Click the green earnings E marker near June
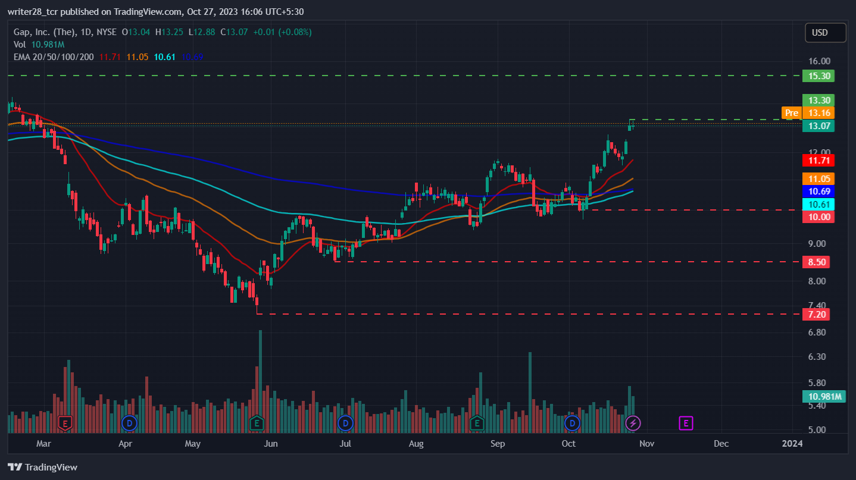The image size is (856, 480). click(x=257, y=423)
